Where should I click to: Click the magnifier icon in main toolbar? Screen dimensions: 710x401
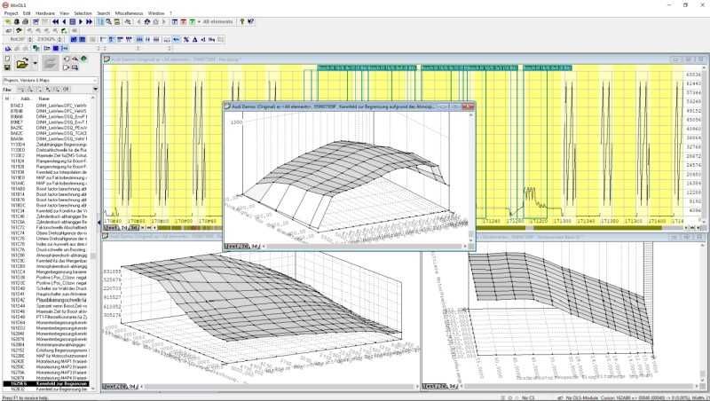(x=108, y=21)
